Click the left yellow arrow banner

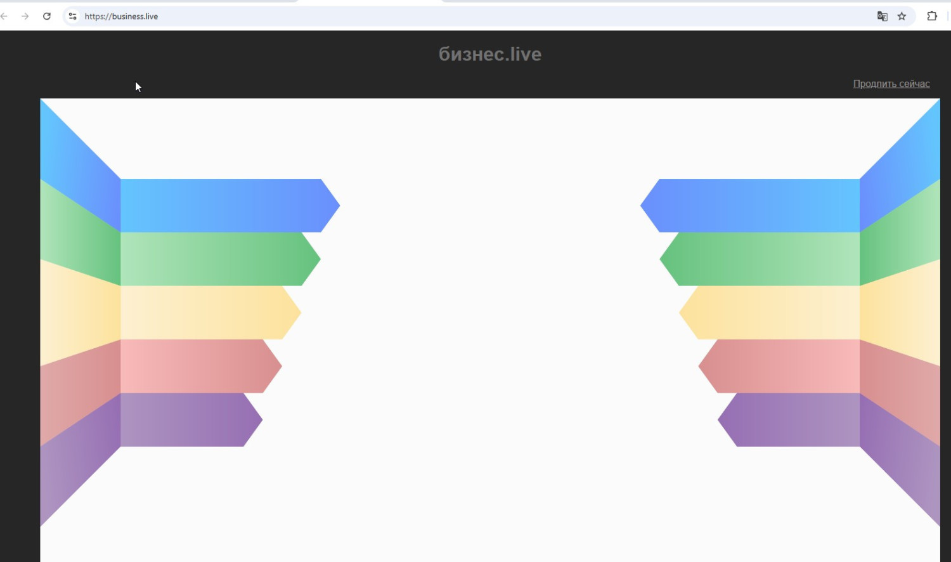pyautogui.click(x=203, y=313)
